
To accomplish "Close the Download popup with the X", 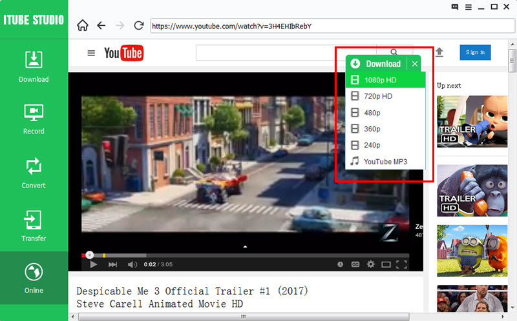I will 415,64.
